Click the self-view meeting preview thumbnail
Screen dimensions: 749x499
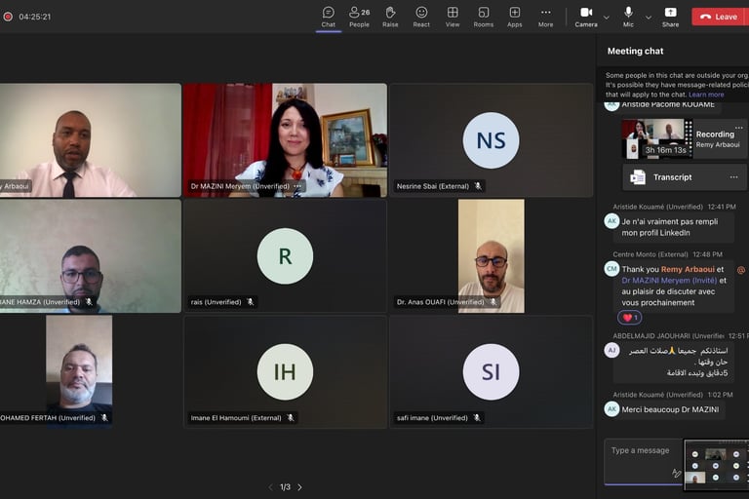tap(716, 465)
